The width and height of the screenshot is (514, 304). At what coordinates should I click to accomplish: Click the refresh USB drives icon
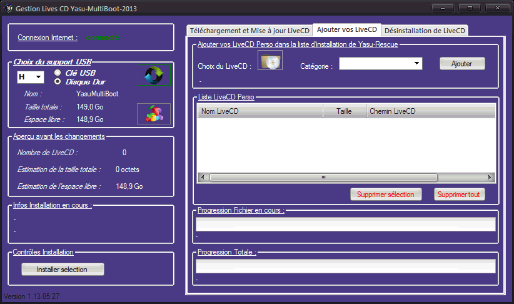pyautogui.click(x=154, y=75)
